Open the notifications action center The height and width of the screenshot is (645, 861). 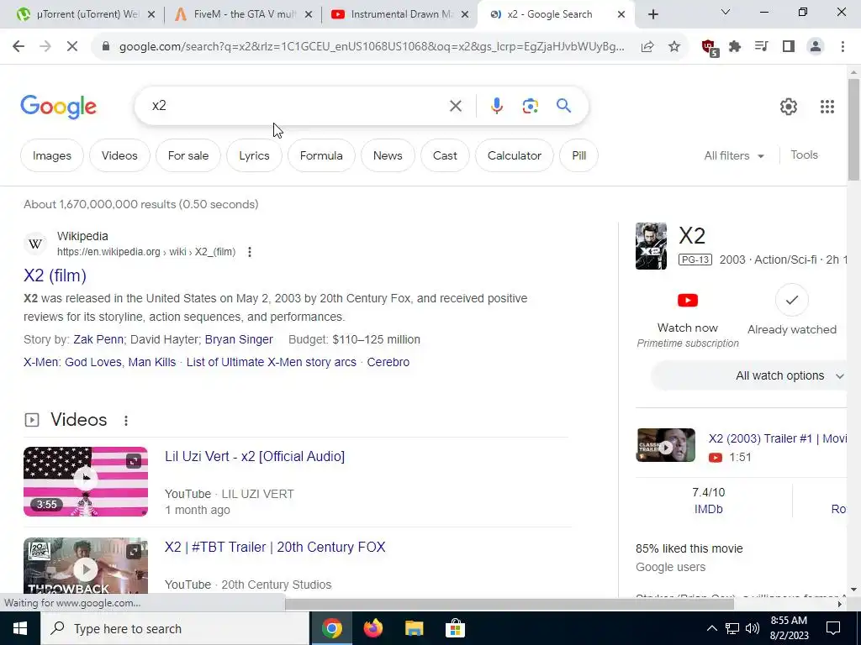(x=833, y=628)
